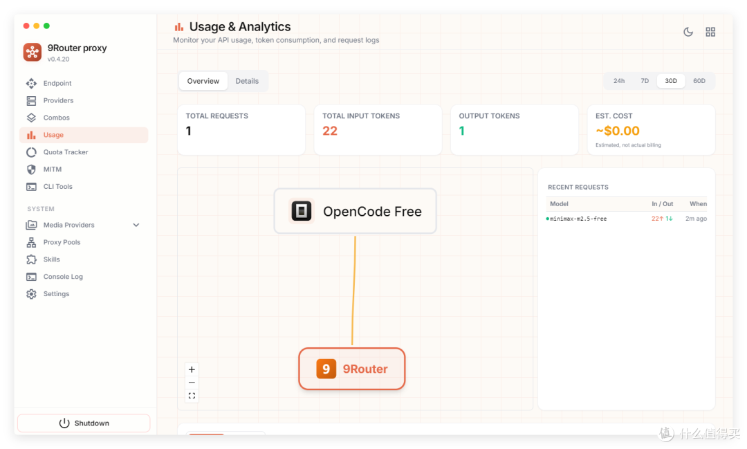Click the Recent Requests heading

[578, 187]
